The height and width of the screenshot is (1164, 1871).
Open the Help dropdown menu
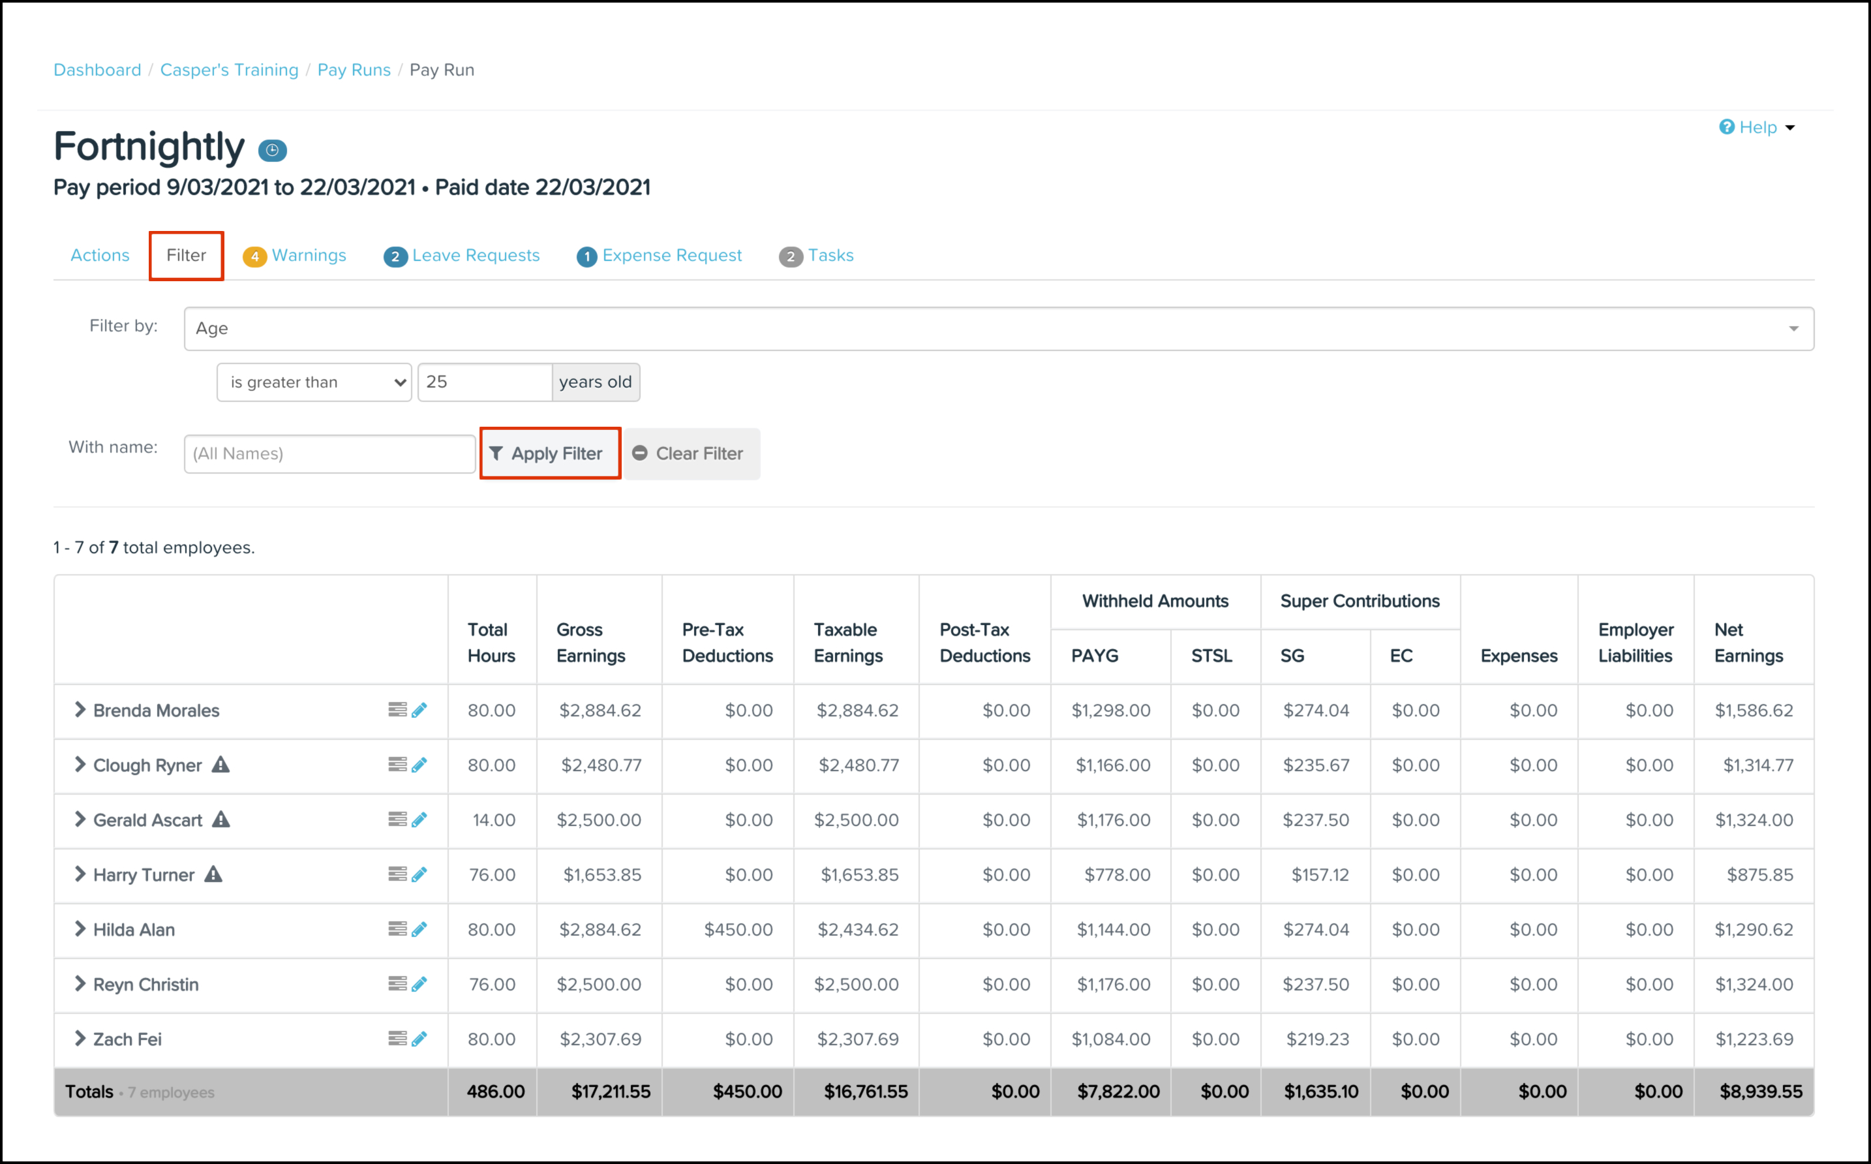point(1757,128)
